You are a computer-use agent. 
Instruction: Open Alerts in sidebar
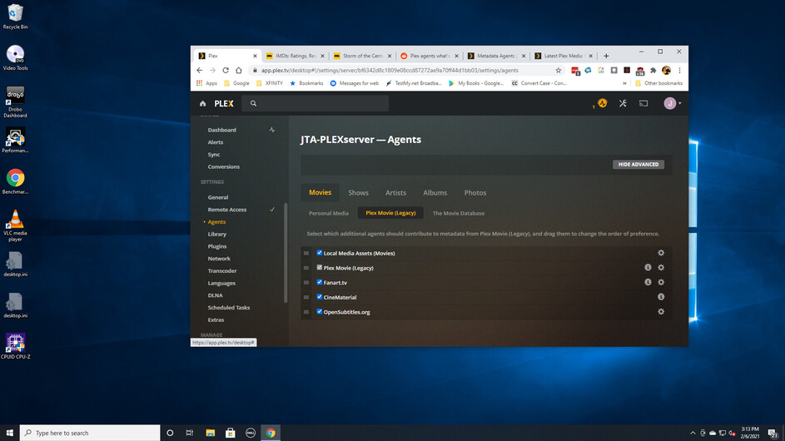[x=216, y=142]
